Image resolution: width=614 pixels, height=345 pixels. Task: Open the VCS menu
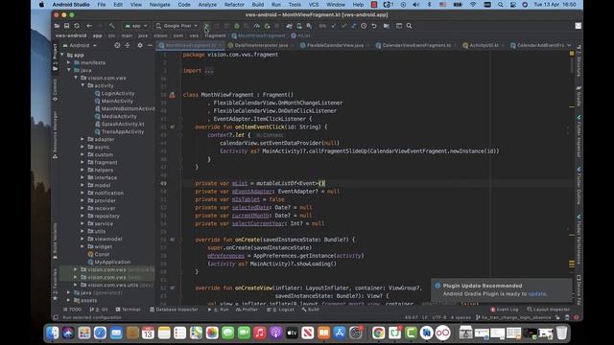(314, 5)
